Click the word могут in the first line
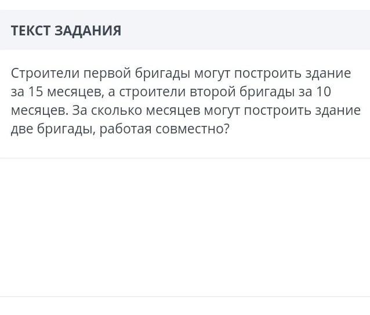The height and width of the screenshot is (315, 370). [x=212, y=73]
